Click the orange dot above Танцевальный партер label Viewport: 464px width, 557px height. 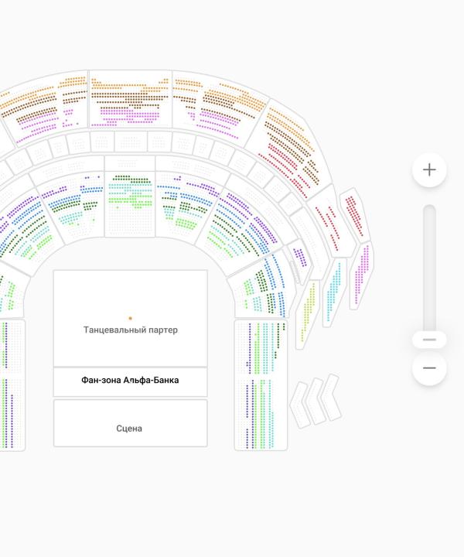[130, 318]
